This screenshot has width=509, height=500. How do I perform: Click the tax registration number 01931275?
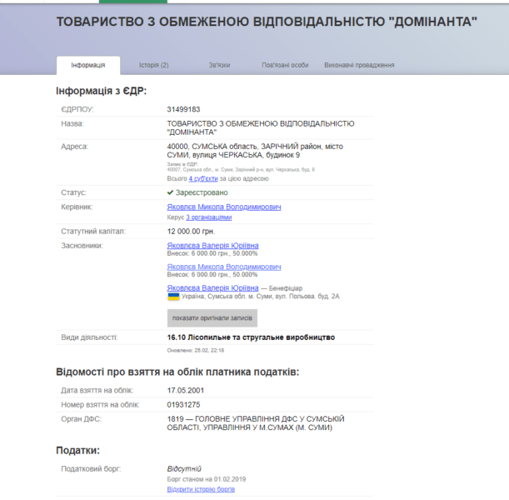[184, 404]
